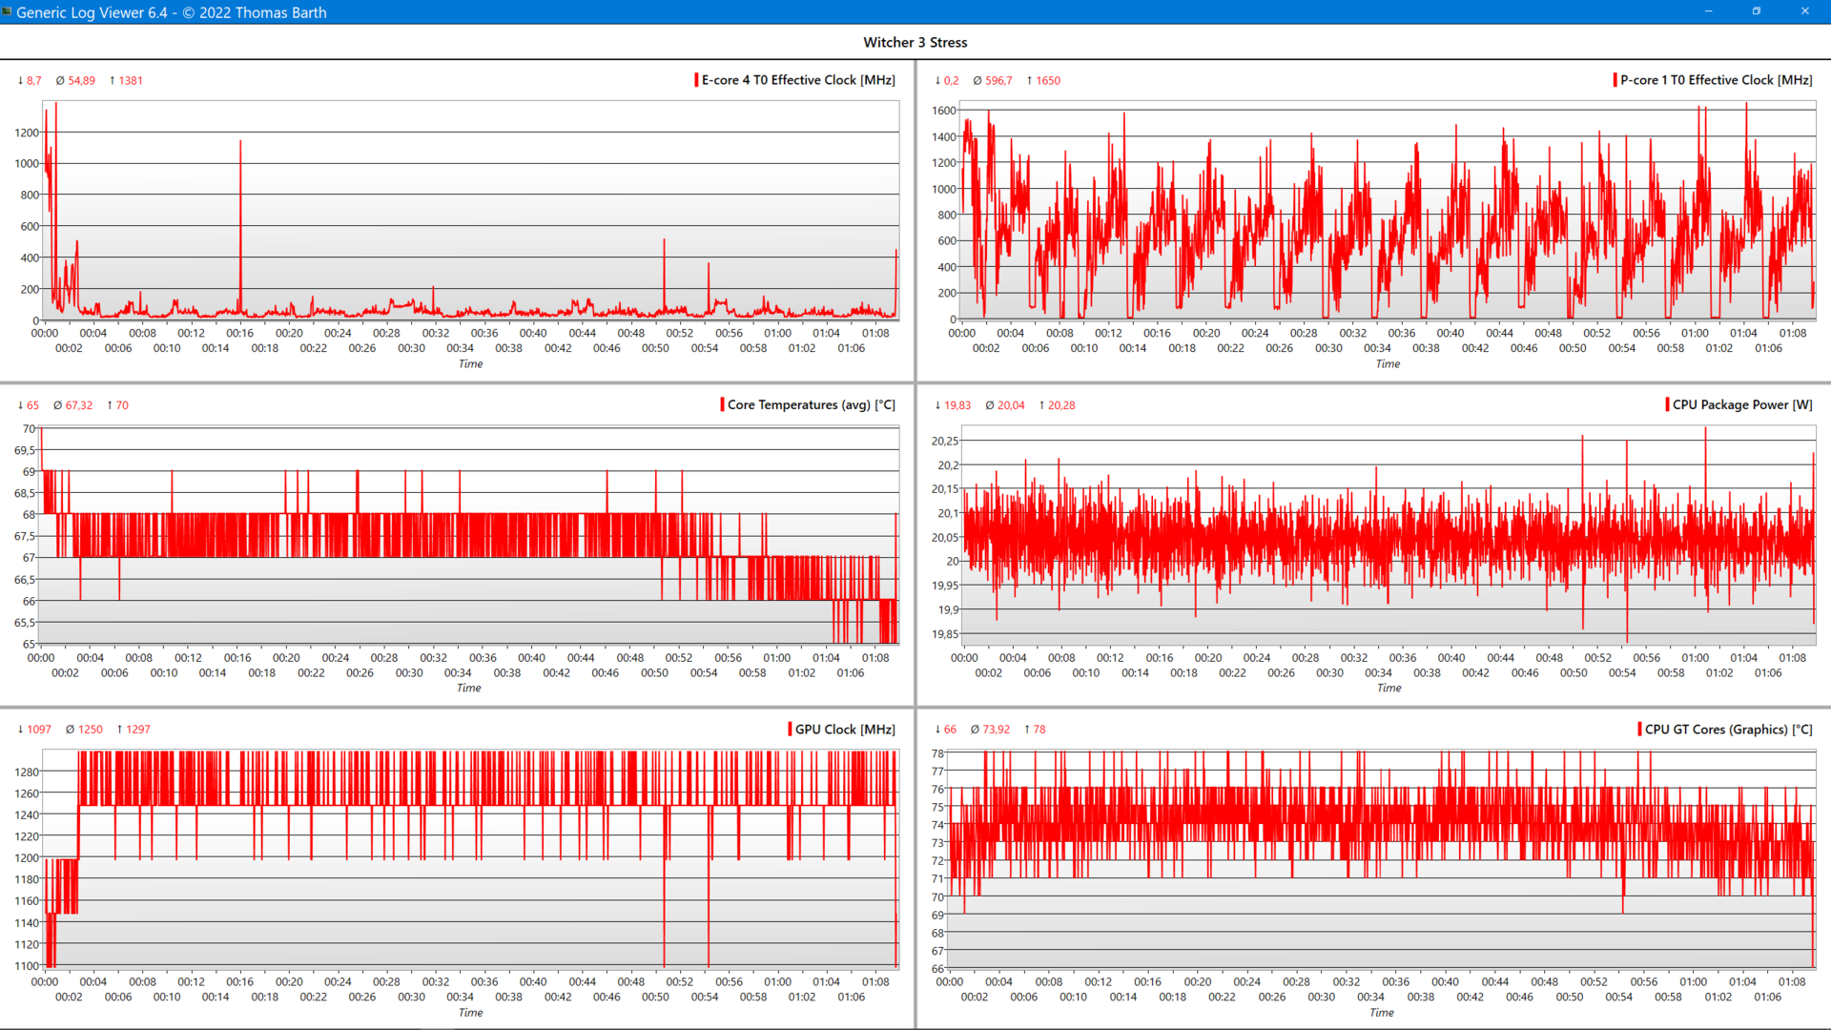Click the Core Temperatures legend color marker

click(722, 404)
